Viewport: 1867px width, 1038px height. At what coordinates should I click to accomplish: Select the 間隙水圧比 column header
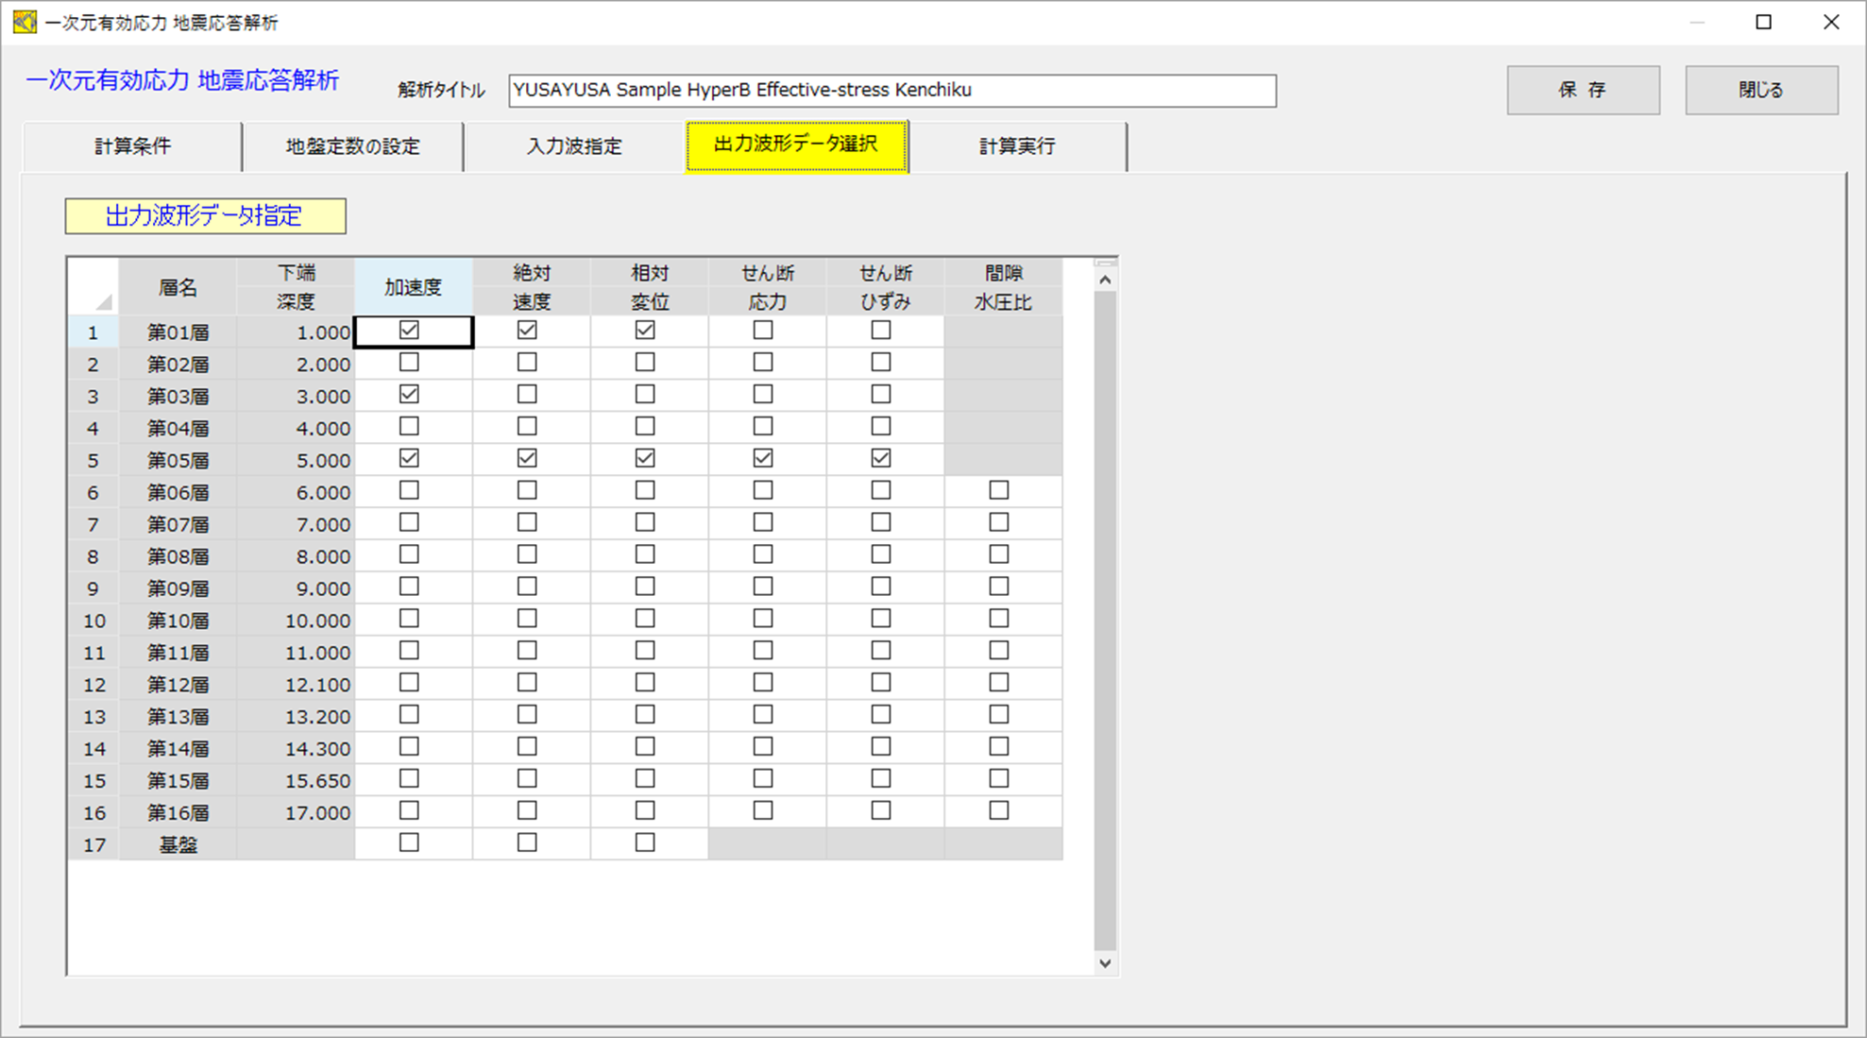[1003, 287]
